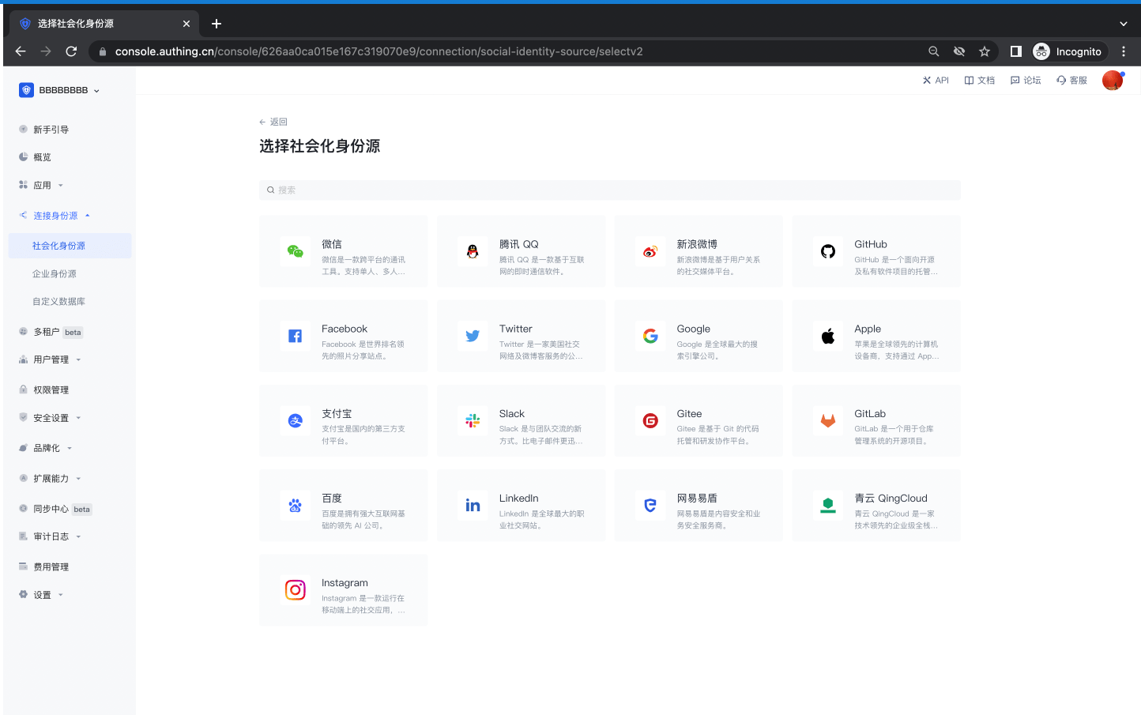Click the 搜索 search input field

point(609,190)
